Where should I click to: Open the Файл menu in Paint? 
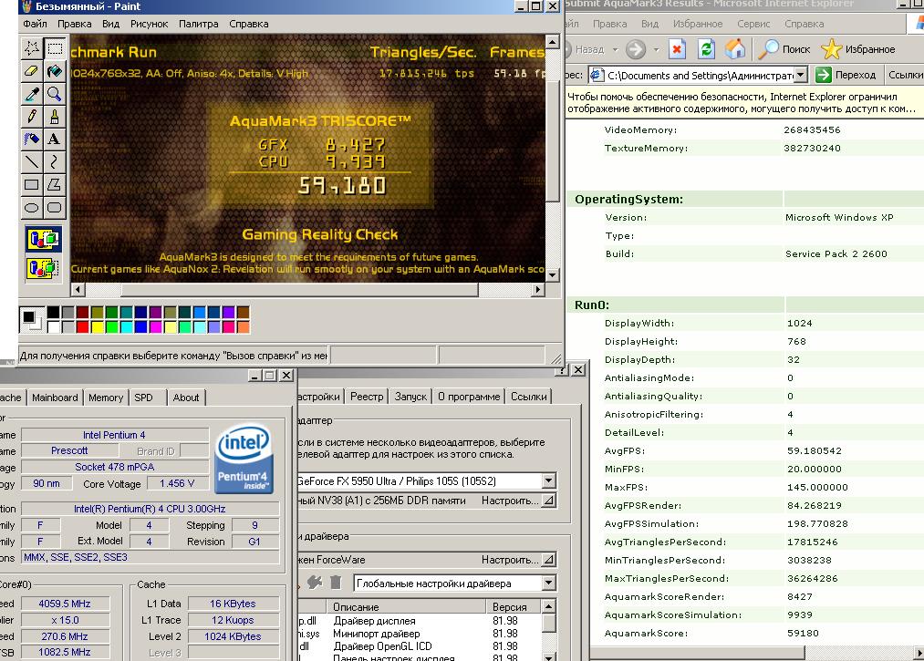coord(35,24)
